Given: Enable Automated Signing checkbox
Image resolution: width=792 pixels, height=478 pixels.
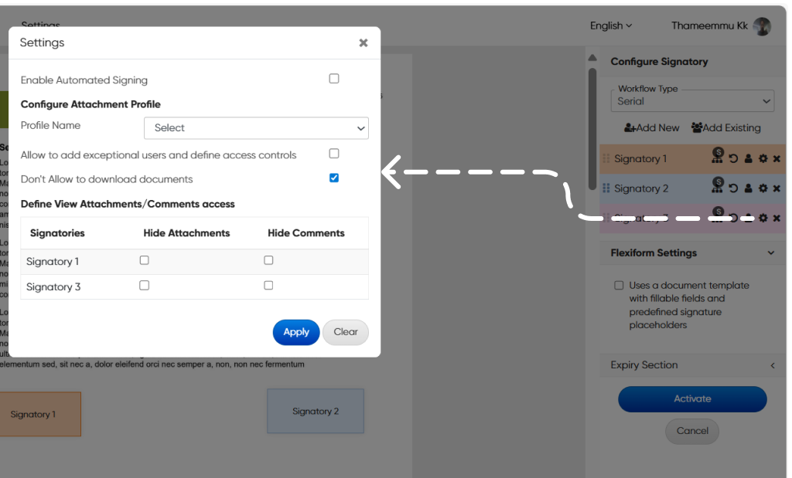Looking at the screenshot, I should (x=334, y=79).
